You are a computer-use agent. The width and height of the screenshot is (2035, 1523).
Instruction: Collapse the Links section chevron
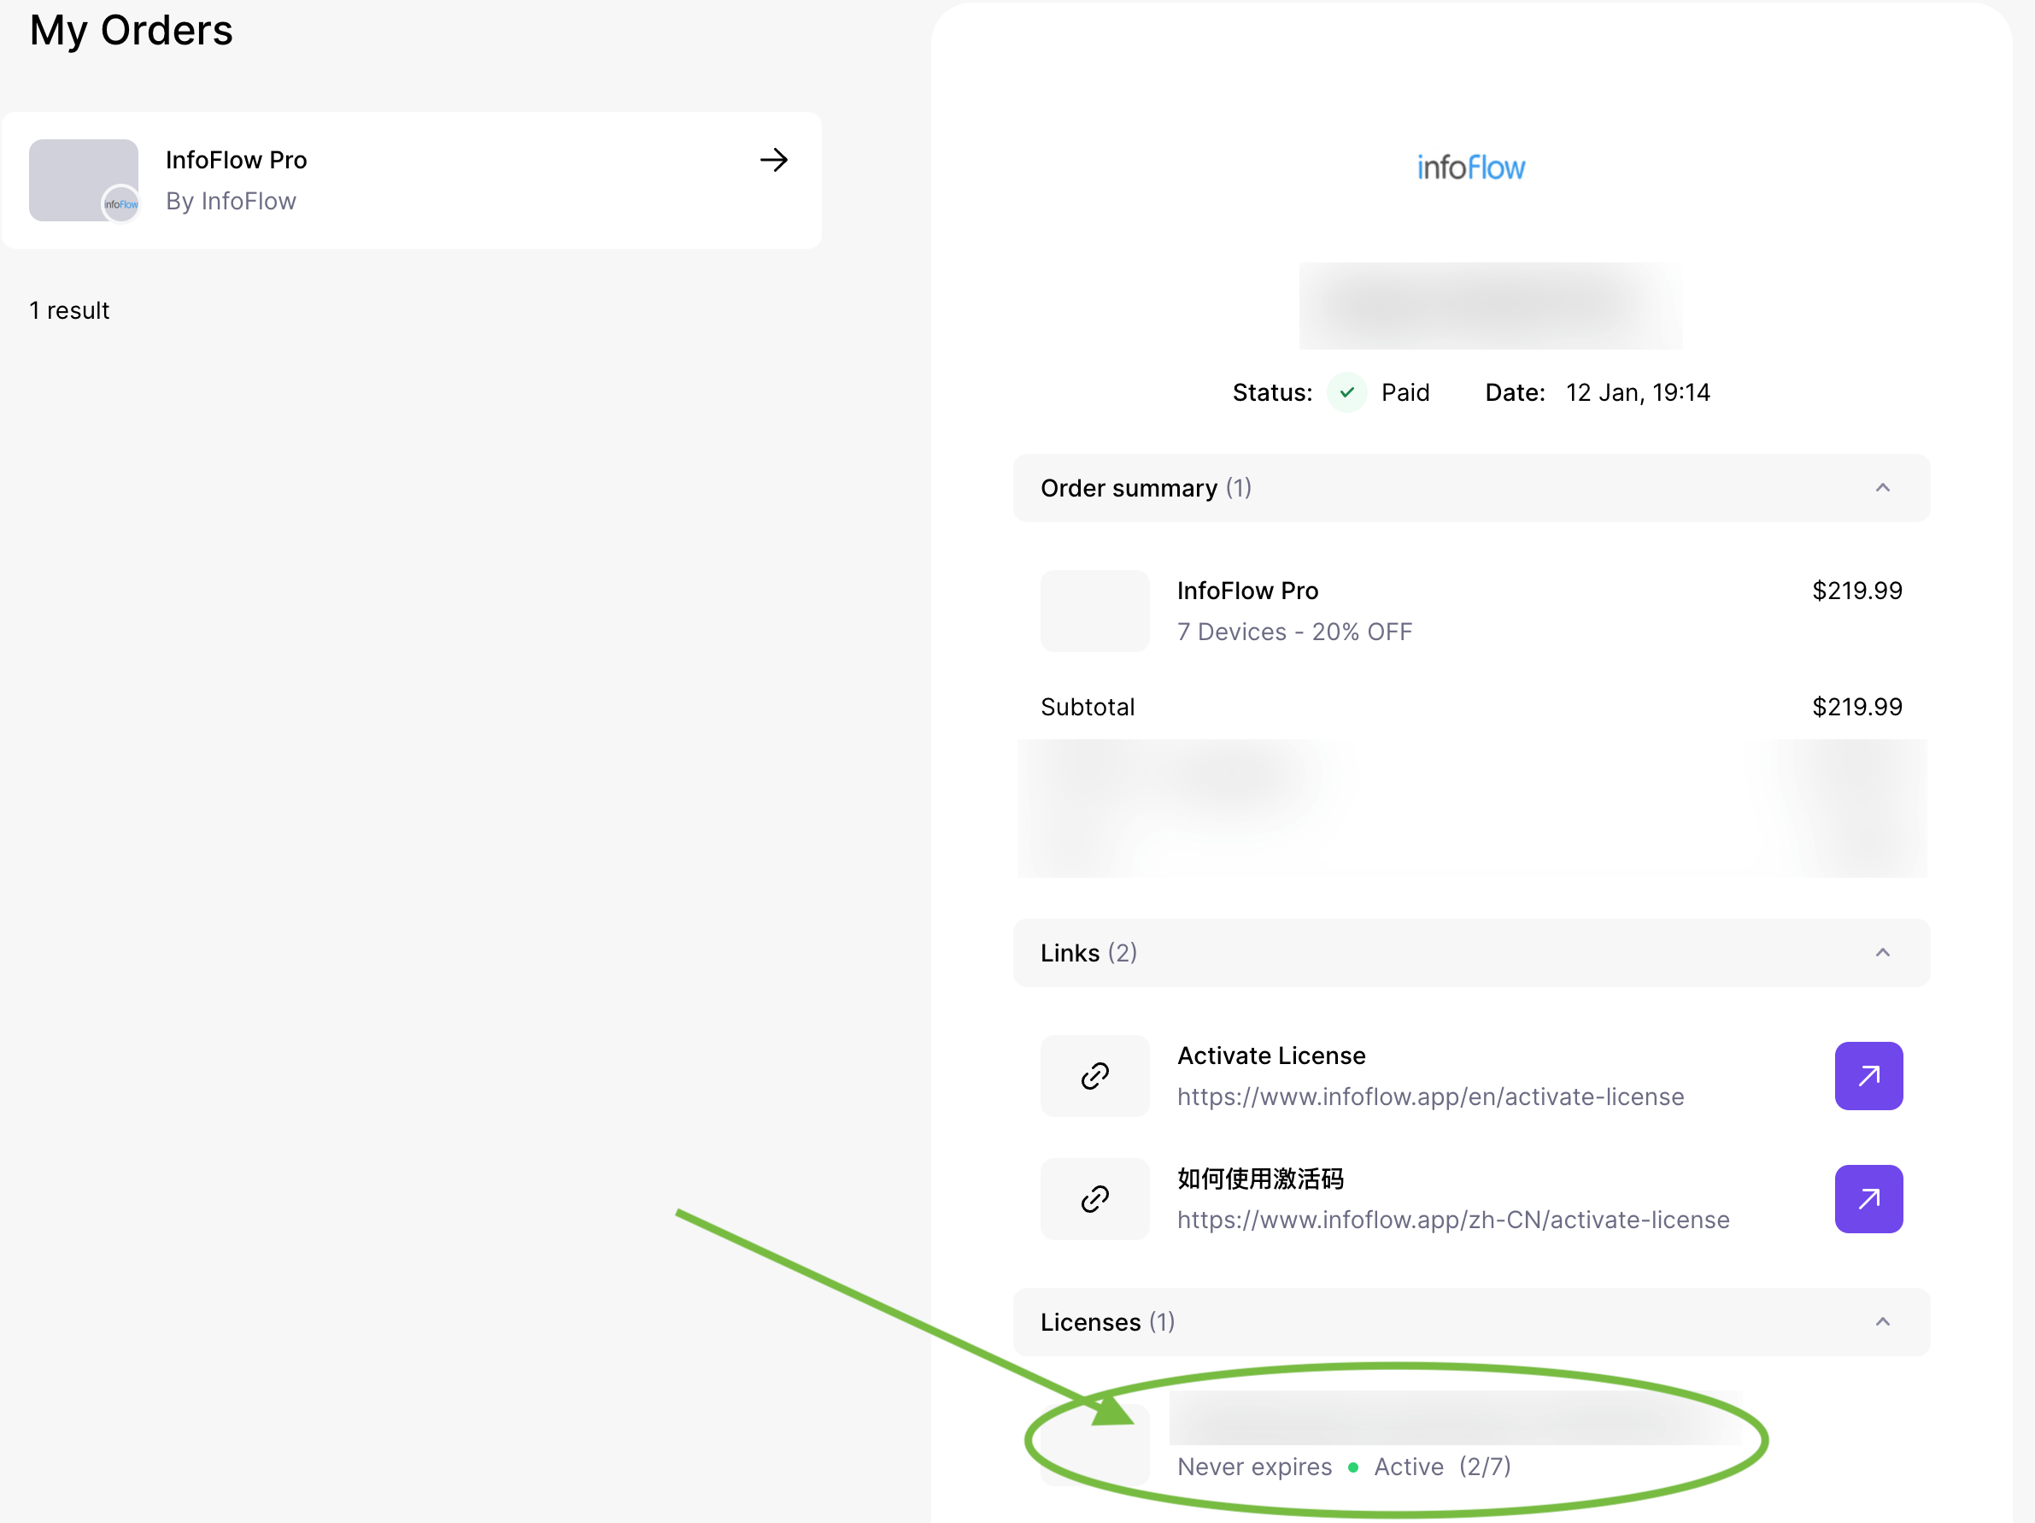pos(1882,952)
